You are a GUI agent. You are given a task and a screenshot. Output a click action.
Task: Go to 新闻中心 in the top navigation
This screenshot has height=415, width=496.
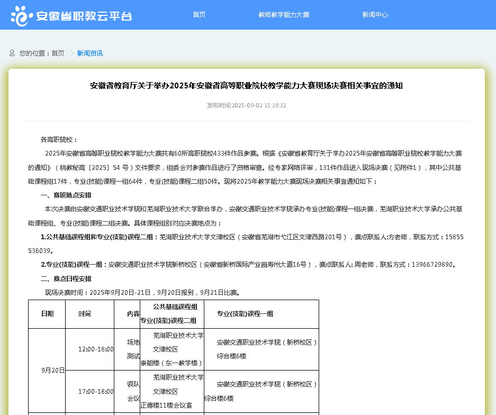[x=375, y=15]
